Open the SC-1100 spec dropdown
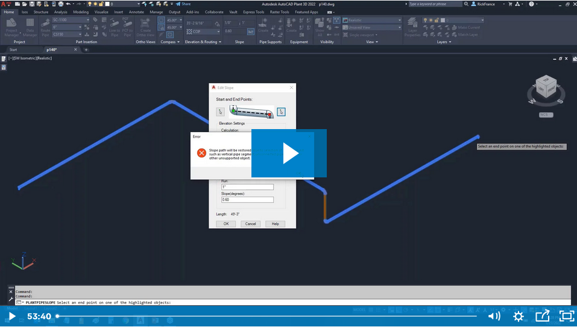The height and width of the screenshot is (327, 577). [71, 20]
